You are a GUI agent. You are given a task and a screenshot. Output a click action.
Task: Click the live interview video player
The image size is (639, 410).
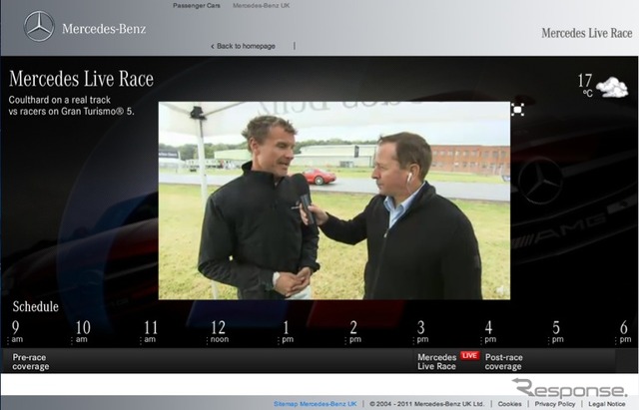tap(334, 201)
